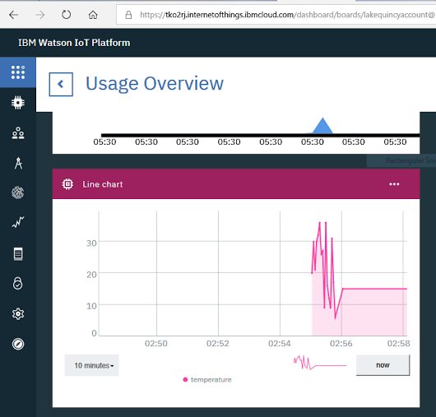Image resolution: width=436 pixels, height=417 pixels.
Task: Open the Line chart card's three-dot menu
Action: tap(394, 184)
